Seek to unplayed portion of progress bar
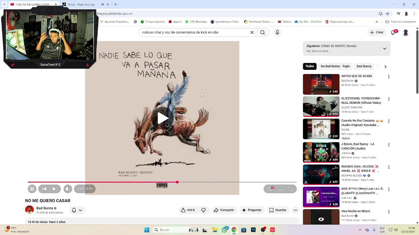This screenshot has height=235, width=419. tap(237, 182)
